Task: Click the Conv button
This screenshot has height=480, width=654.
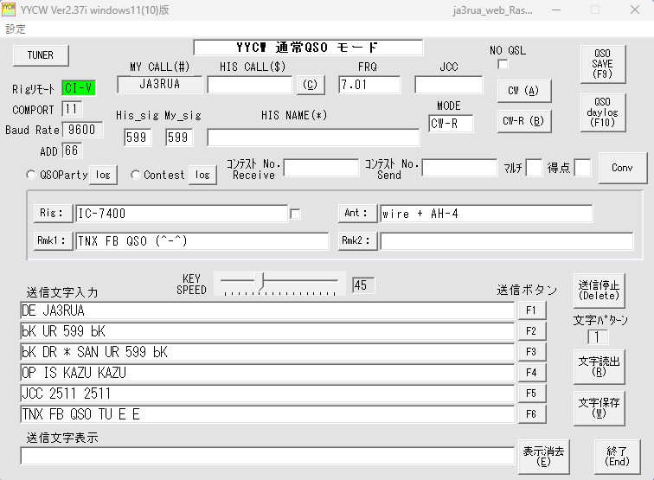Action: click(622, 168)
